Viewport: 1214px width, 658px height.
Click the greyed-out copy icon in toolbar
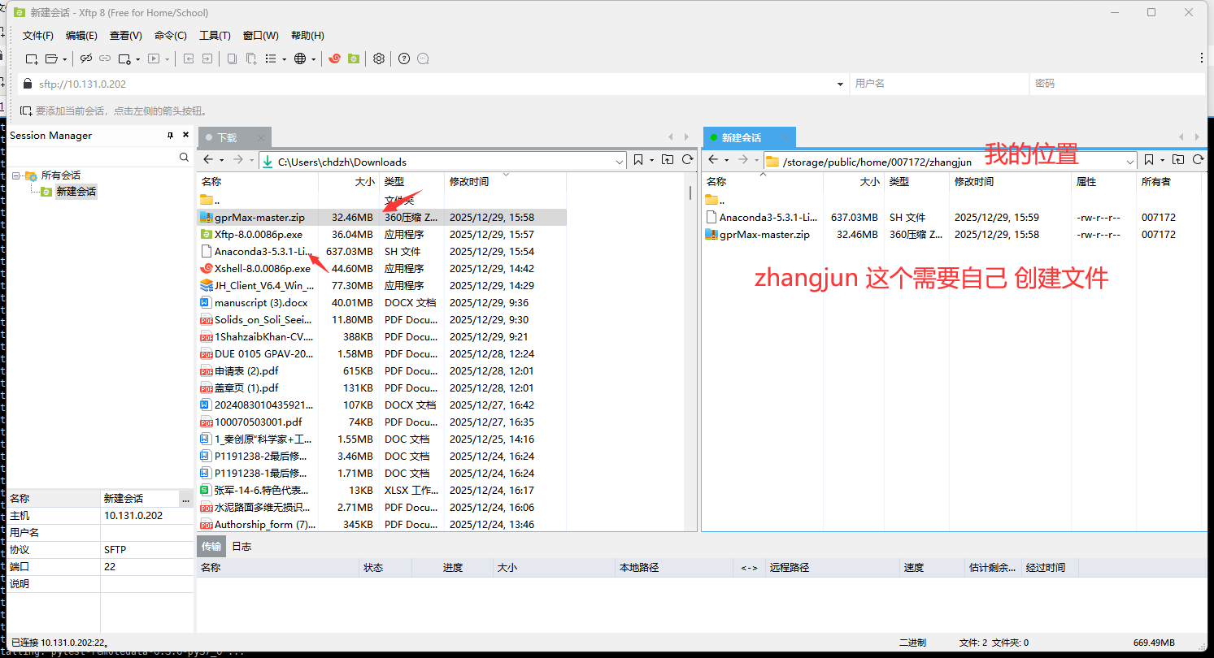[232, 58]
